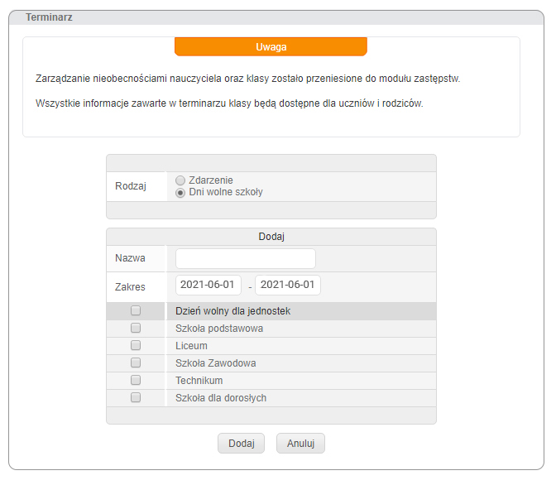This screenshot has width=556, height=485.
Task: Click the orange Uwaga banner
Action: 271,47
